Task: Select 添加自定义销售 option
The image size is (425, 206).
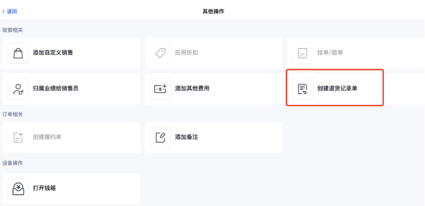Action: click(x=53, y=53)
